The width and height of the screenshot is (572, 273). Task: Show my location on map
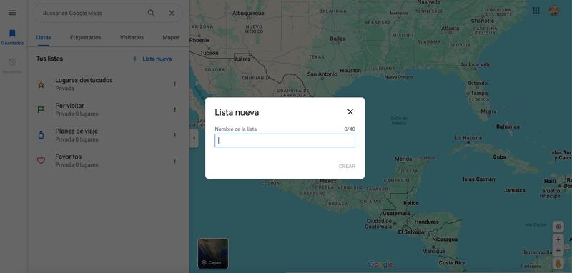[x=558, y=227]
